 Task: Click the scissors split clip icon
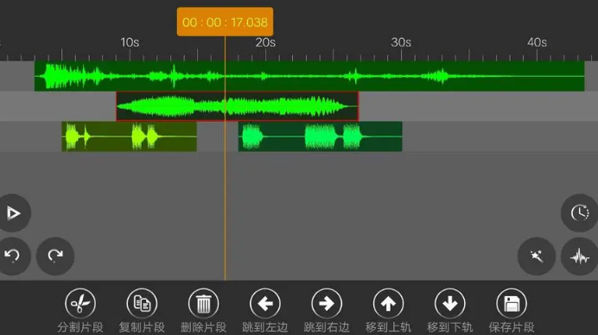pyautogui.click(x=80, y=303)
